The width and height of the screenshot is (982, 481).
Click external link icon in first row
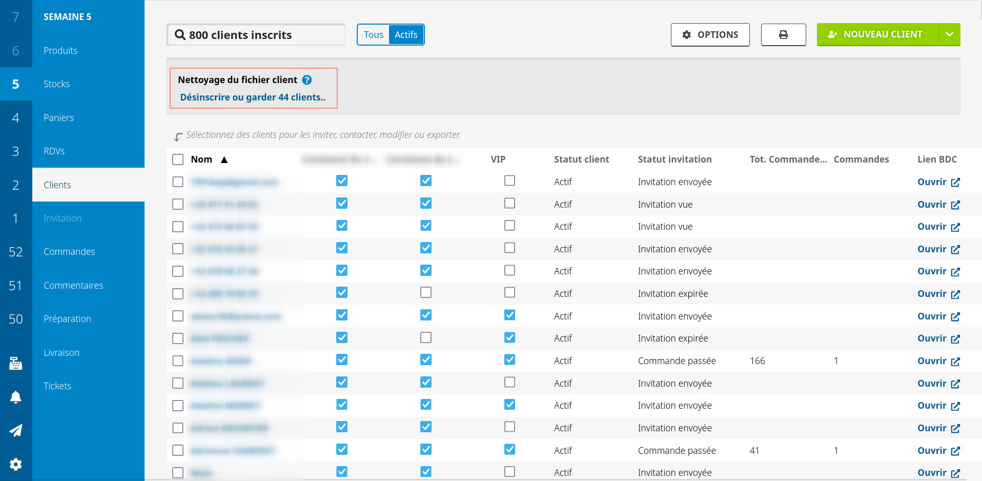[x=955, y=183]
